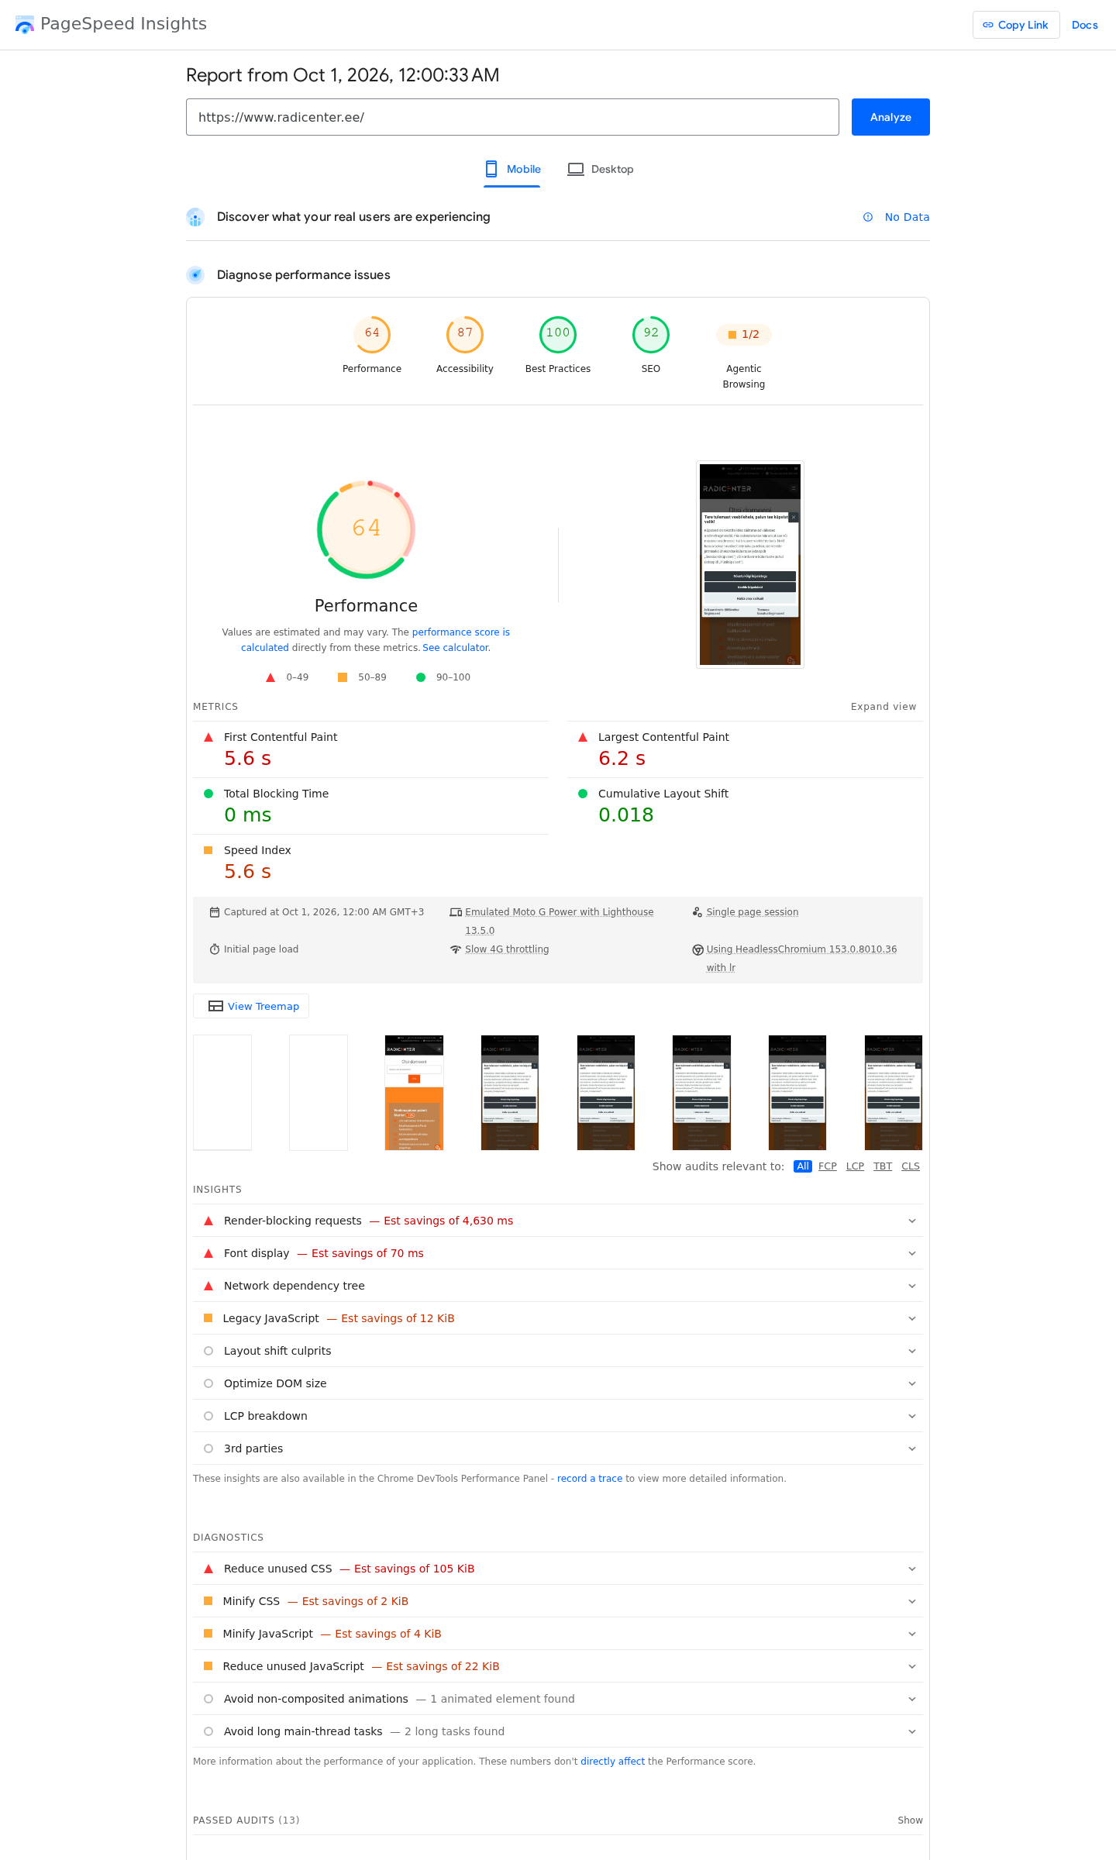Click the session icon beside Single page session
Viewport: 1116px width, 1860px height.
697,912
